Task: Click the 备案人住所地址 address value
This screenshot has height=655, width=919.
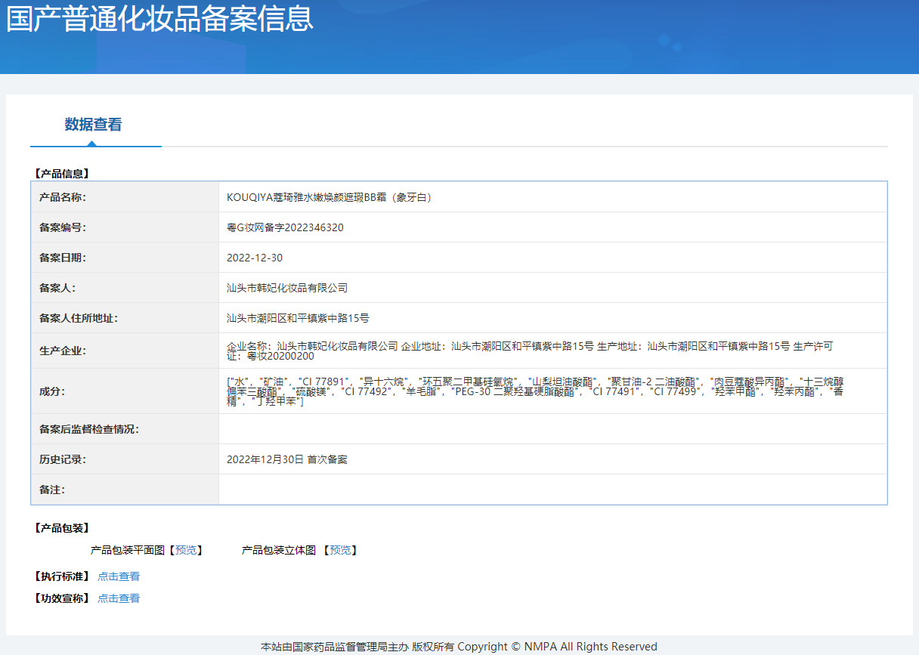Action: click(298, 318)
